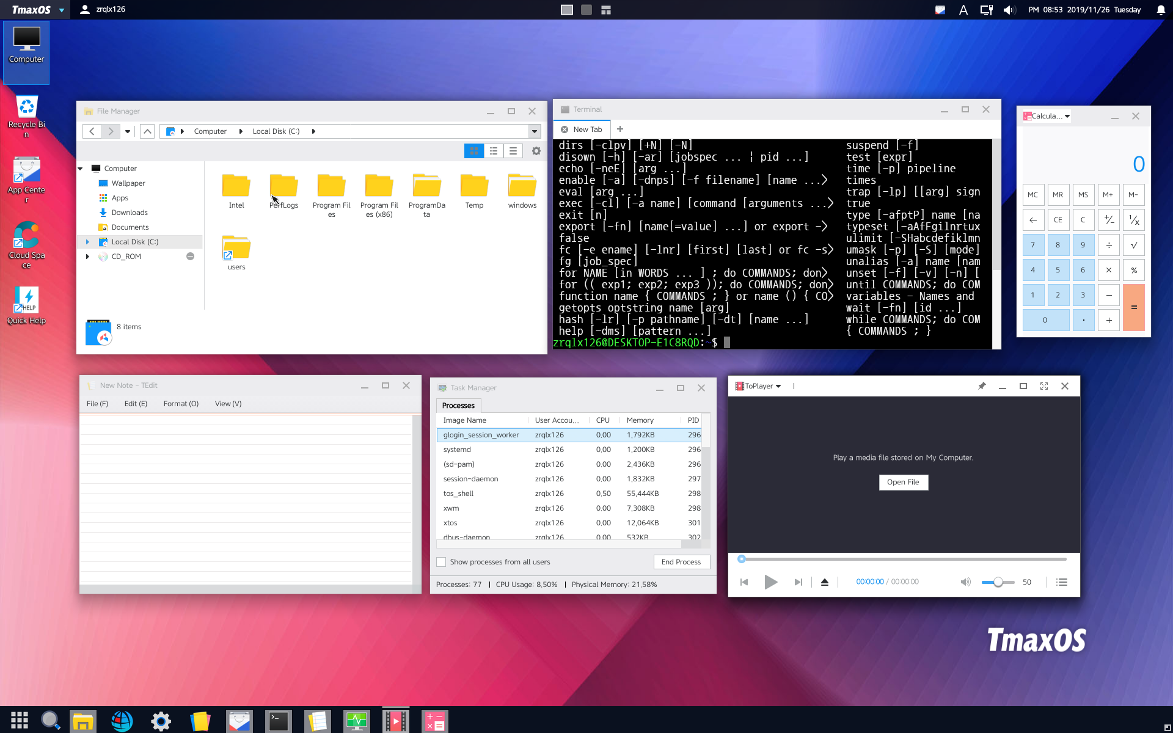Click the MC memory clear key
The width and height of the screenshot is (1173, 733).
1033,195
